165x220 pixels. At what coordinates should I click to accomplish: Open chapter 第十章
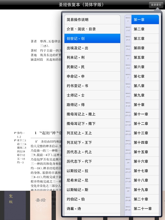[145, 105]
